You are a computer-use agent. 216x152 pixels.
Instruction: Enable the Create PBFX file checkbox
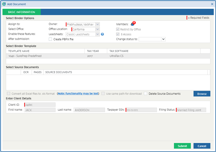click(x=50, y=39)
